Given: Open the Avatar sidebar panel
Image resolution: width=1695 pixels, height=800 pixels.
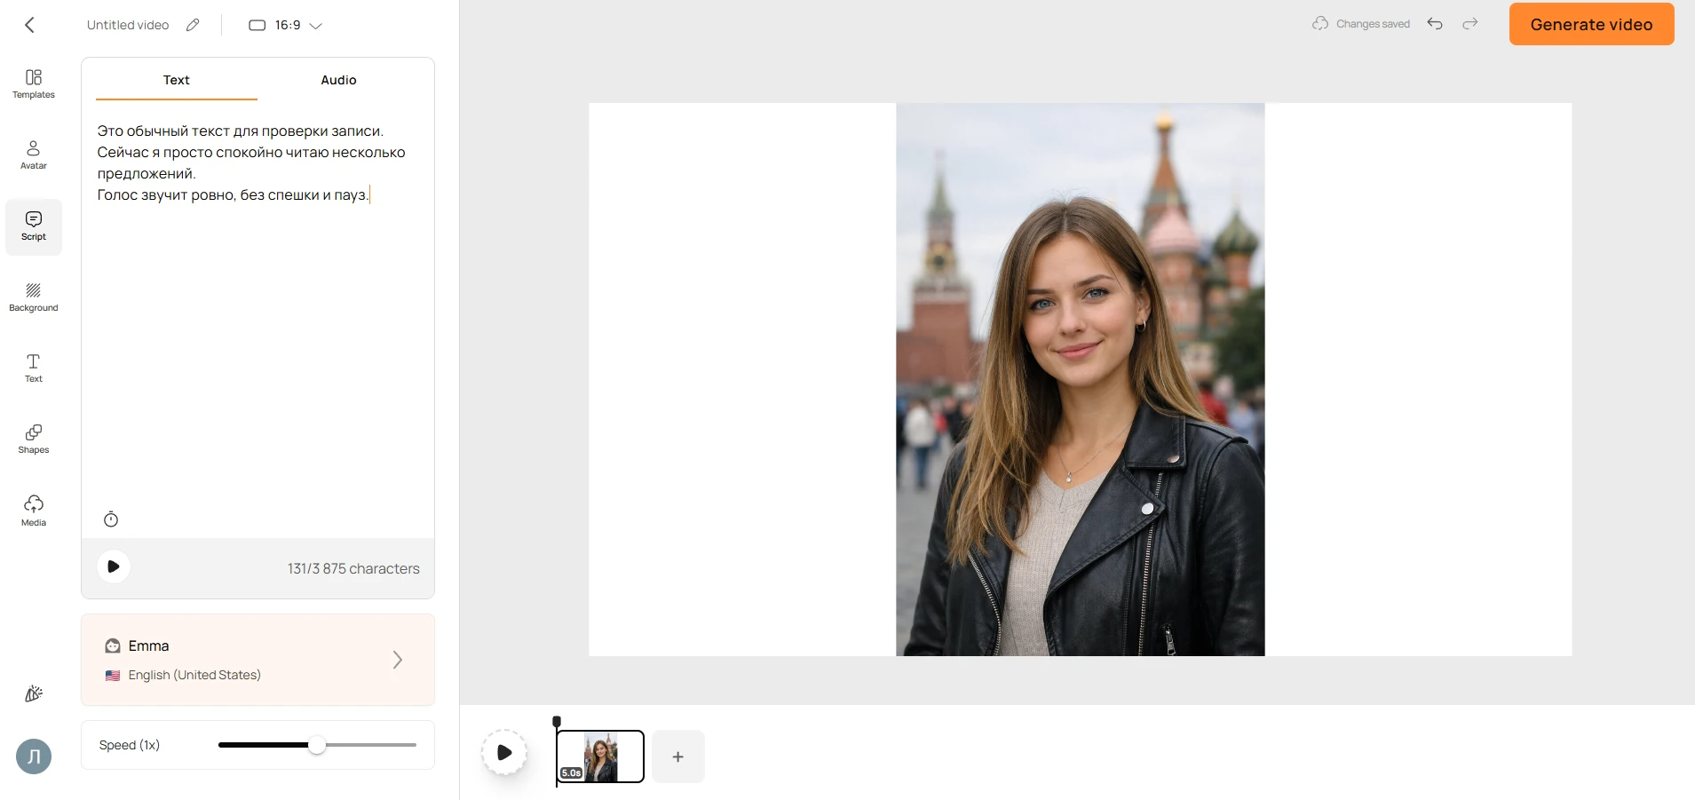Looking at the screenshot, I should 34,154.
